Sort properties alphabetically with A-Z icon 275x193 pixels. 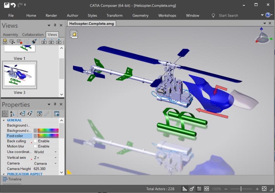(12, 114)
